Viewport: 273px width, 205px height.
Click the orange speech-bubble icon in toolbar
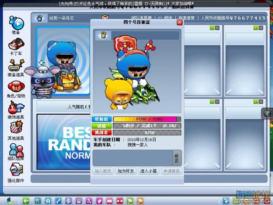click(x=140, y=201)
